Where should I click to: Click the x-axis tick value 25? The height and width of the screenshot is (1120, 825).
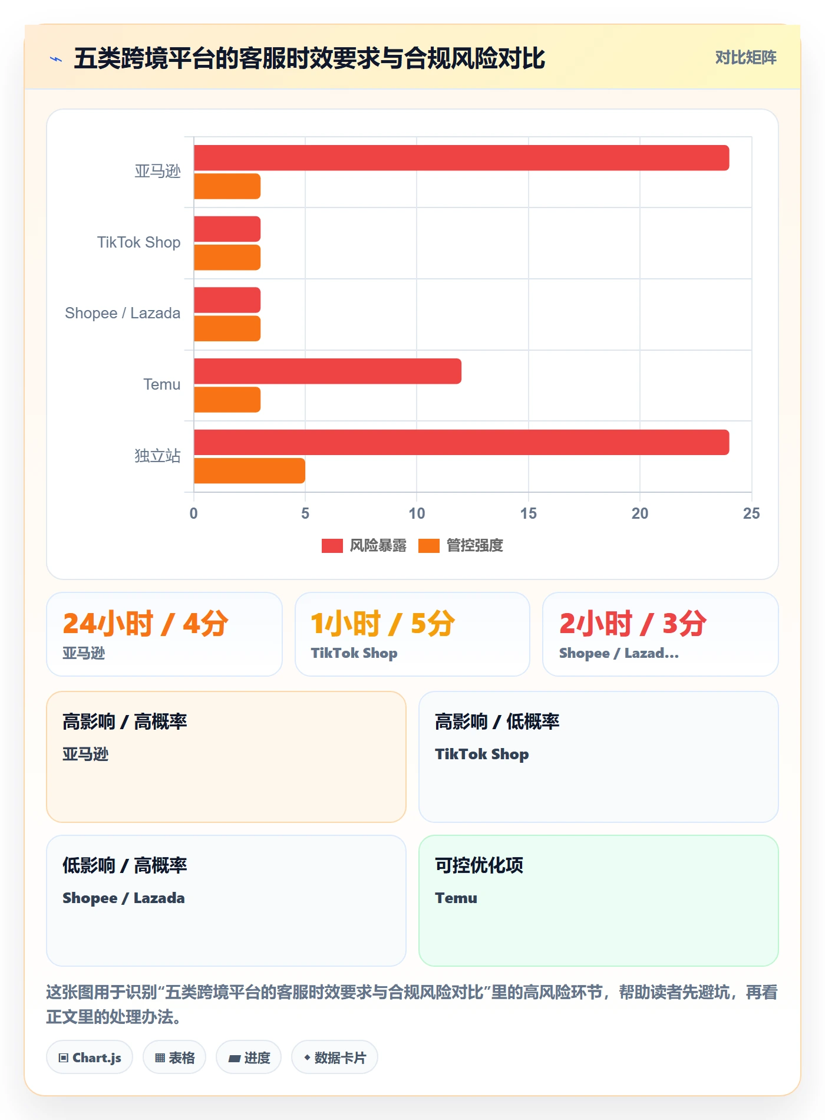tap(751, 513)
